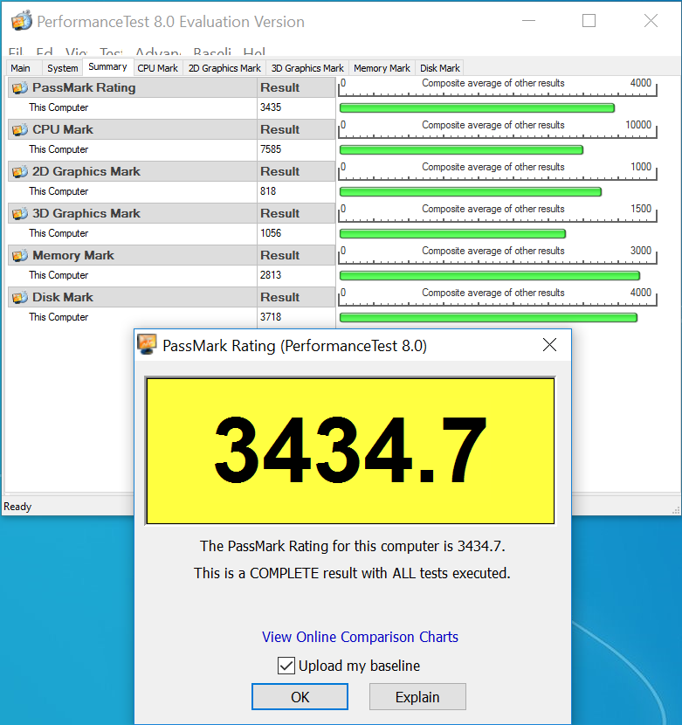Click the Memory Mark green result bar
Screen dimensions: 682x725
(490, 276)
